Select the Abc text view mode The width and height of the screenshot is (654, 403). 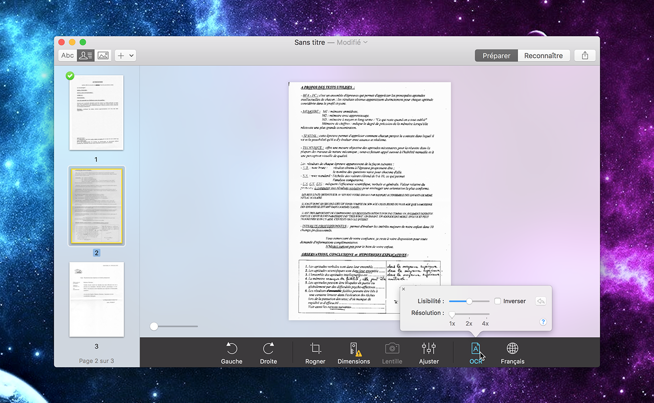(67, 56)
